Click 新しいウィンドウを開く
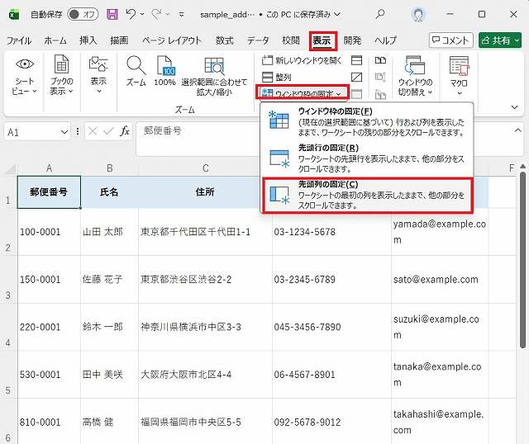Viewport: 529px width, 444px height. pos(303,60)
